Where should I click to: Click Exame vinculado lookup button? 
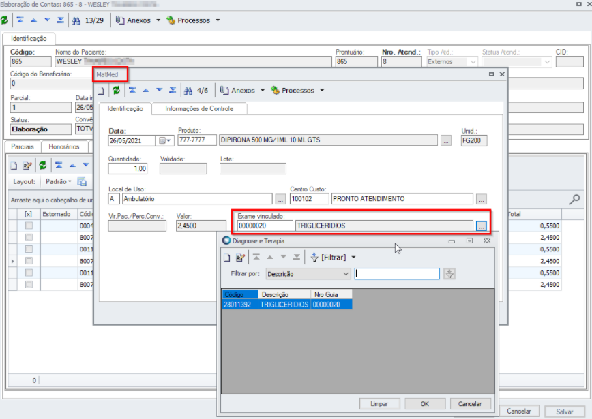(481, 226)
